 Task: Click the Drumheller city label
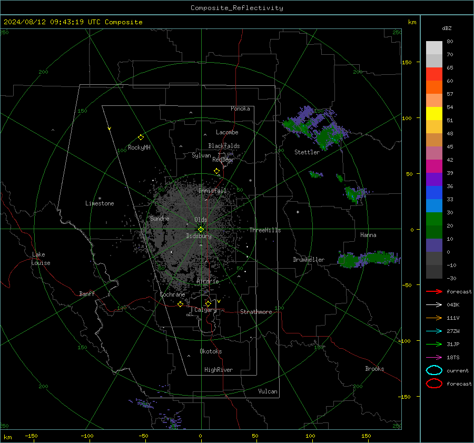309,260
